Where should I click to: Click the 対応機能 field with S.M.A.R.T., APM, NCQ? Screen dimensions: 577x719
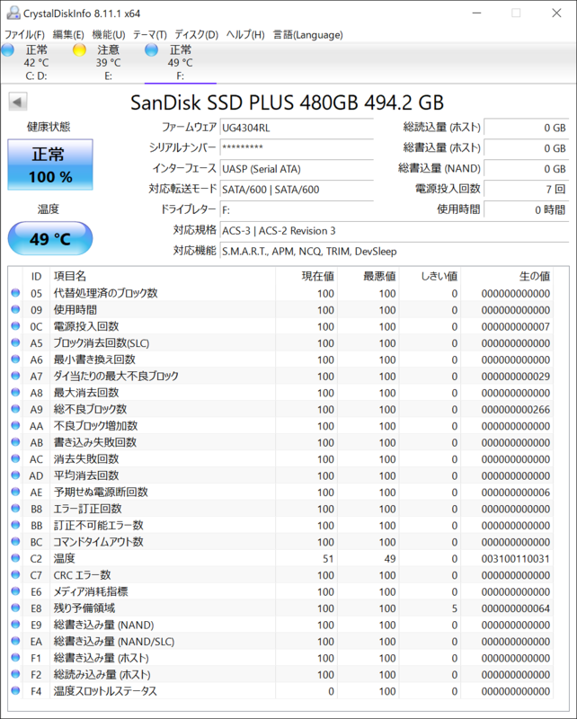tap(395, 252)
